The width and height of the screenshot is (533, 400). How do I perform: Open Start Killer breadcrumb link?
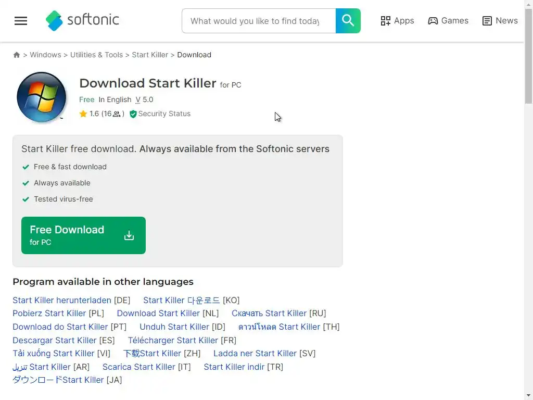(x=150, y=55)
